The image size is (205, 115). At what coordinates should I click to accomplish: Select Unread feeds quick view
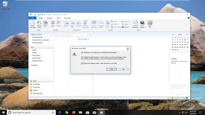coord(37,42)
